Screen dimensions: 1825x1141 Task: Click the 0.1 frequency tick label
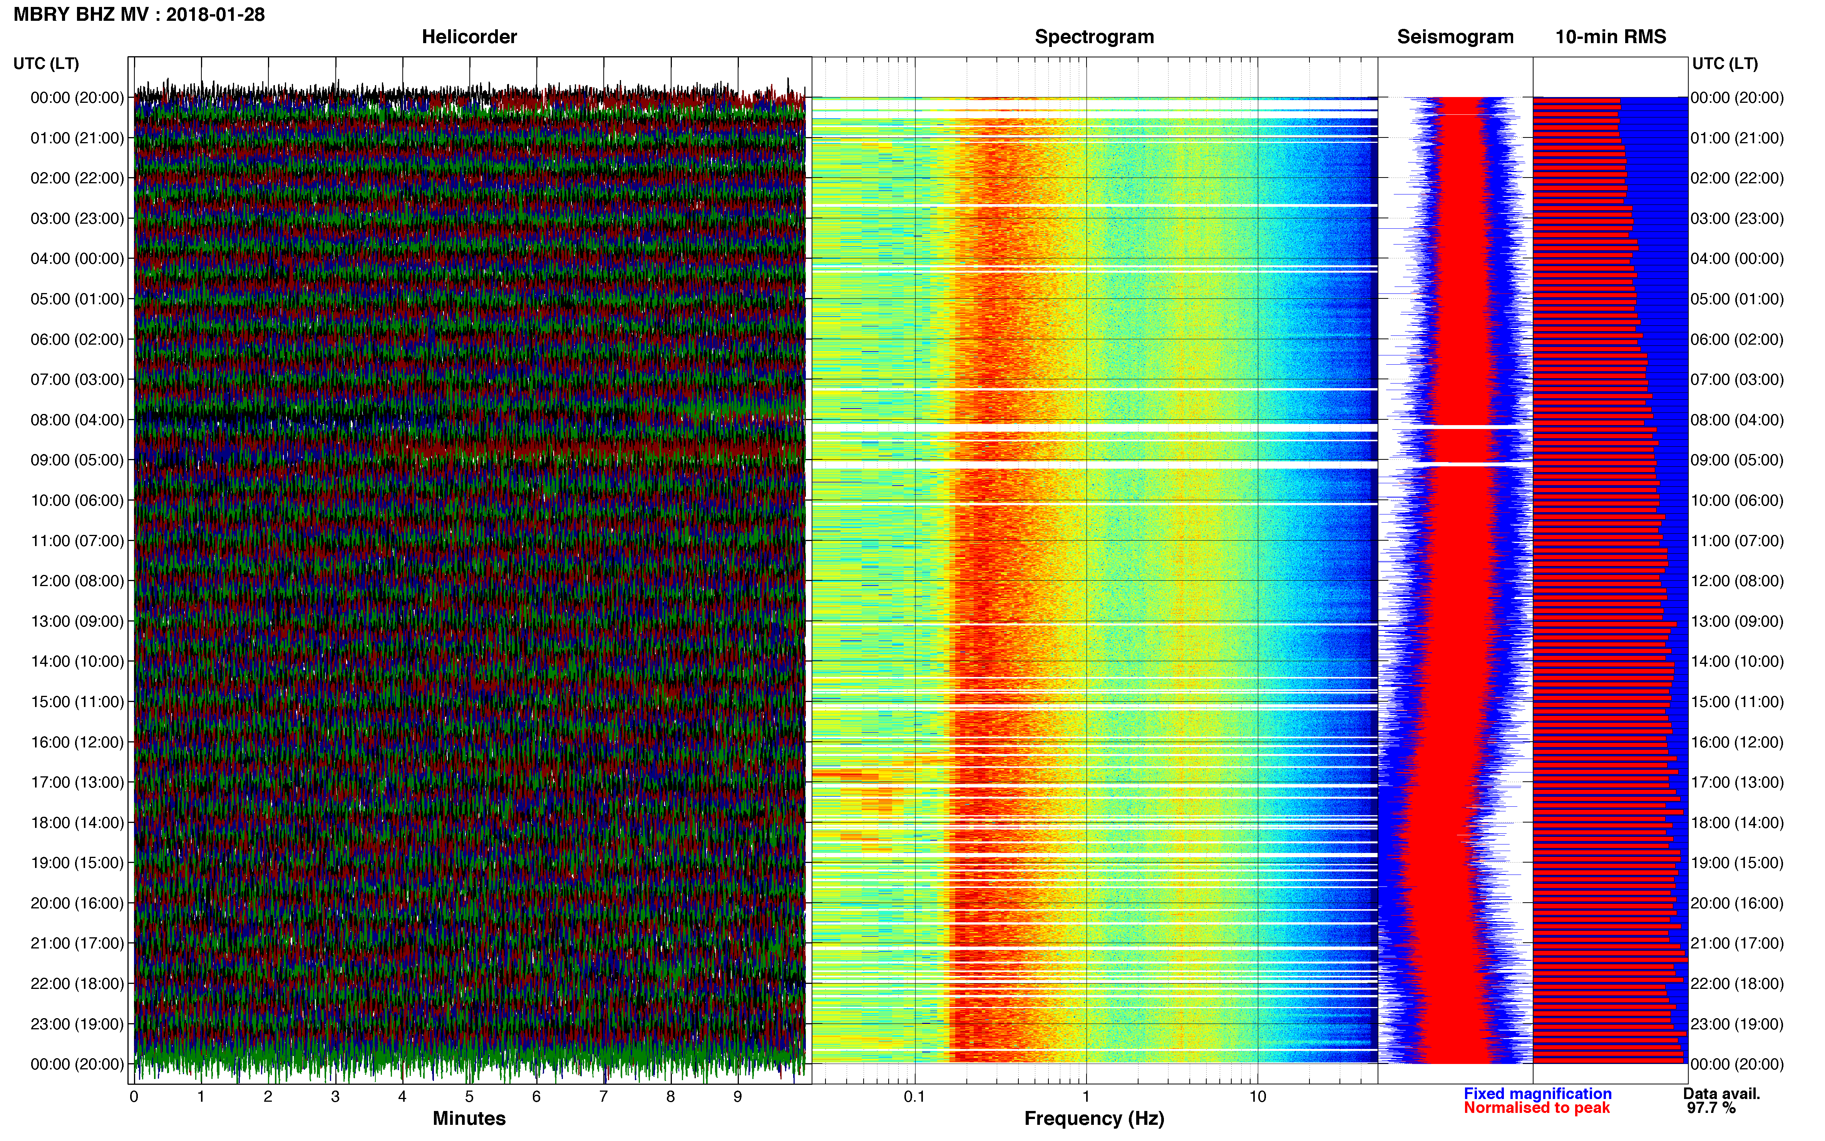click(914, 1096)
